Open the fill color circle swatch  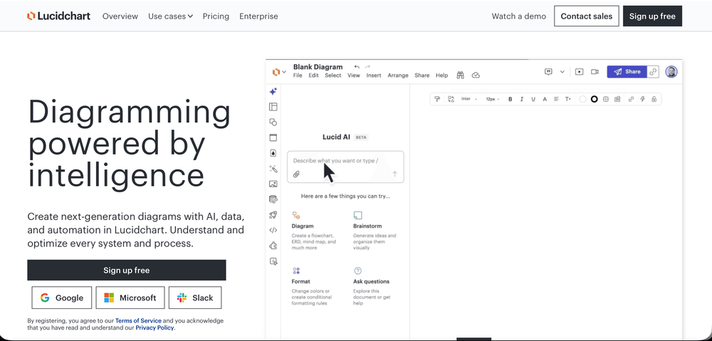point(582,99)
